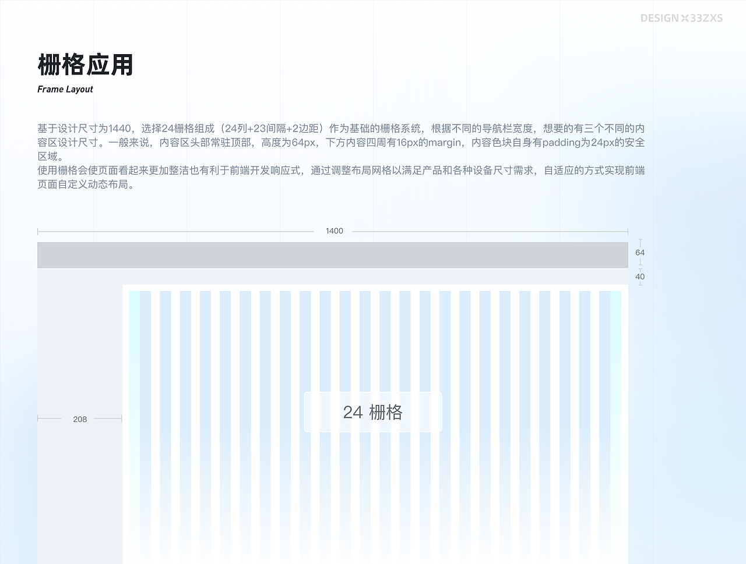Click the DESIGN X33ZXS logo
The image size is (746, 564).
[681, 17]
